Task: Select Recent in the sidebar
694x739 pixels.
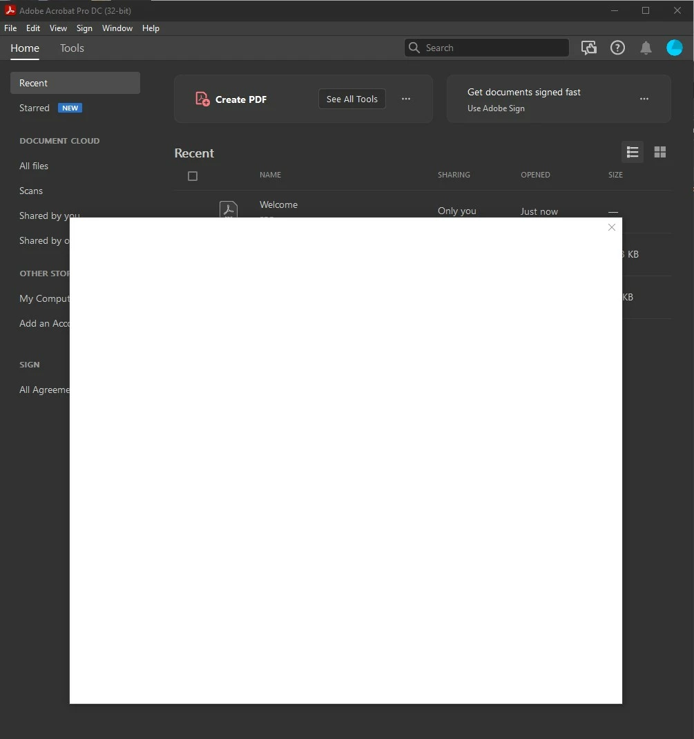Action: [75, 83]
